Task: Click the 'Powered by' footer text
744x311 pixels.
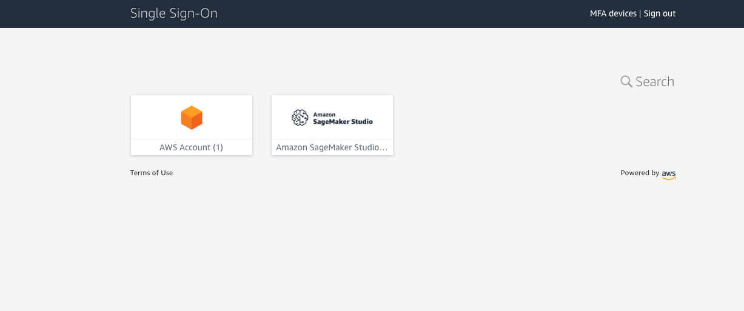Action: pos(640,173)
